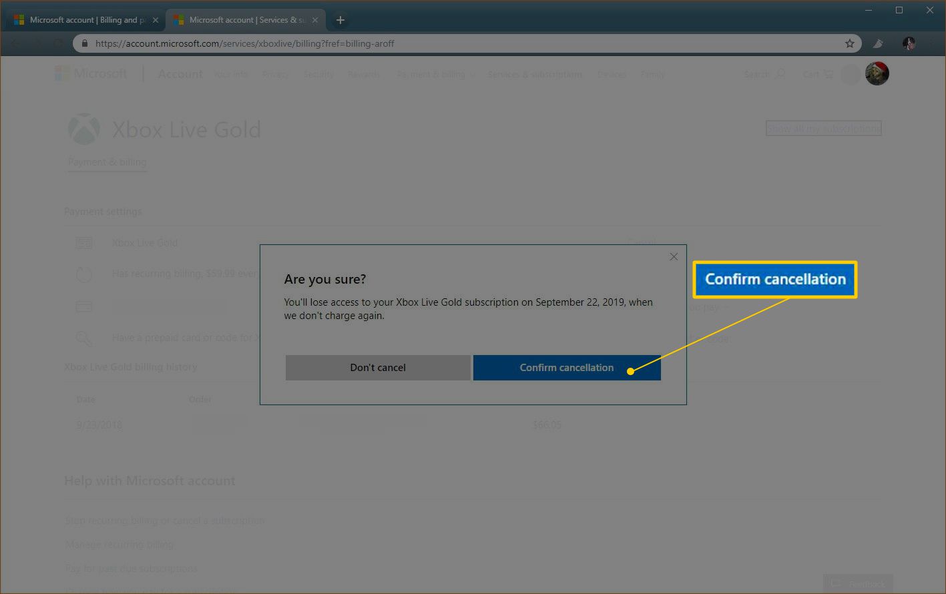This screenshot has height=594, width=946.
Task: Open the Security menu item
Action: 318,74
